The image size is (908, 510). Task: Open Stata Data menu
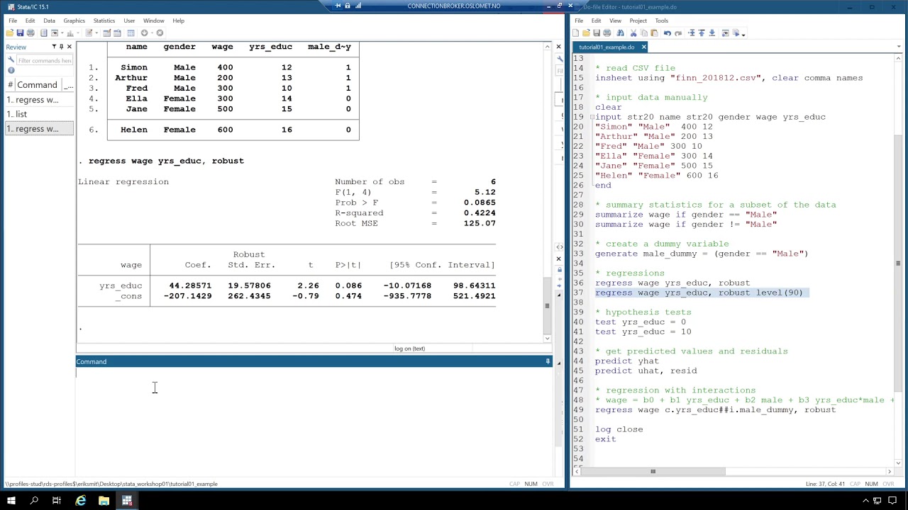click(49, 21)
